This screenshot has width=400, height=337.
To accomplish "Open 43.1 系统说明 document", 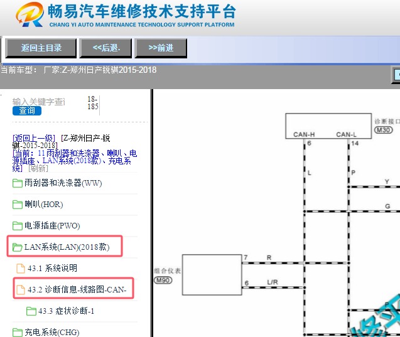I will click(52, 268).
